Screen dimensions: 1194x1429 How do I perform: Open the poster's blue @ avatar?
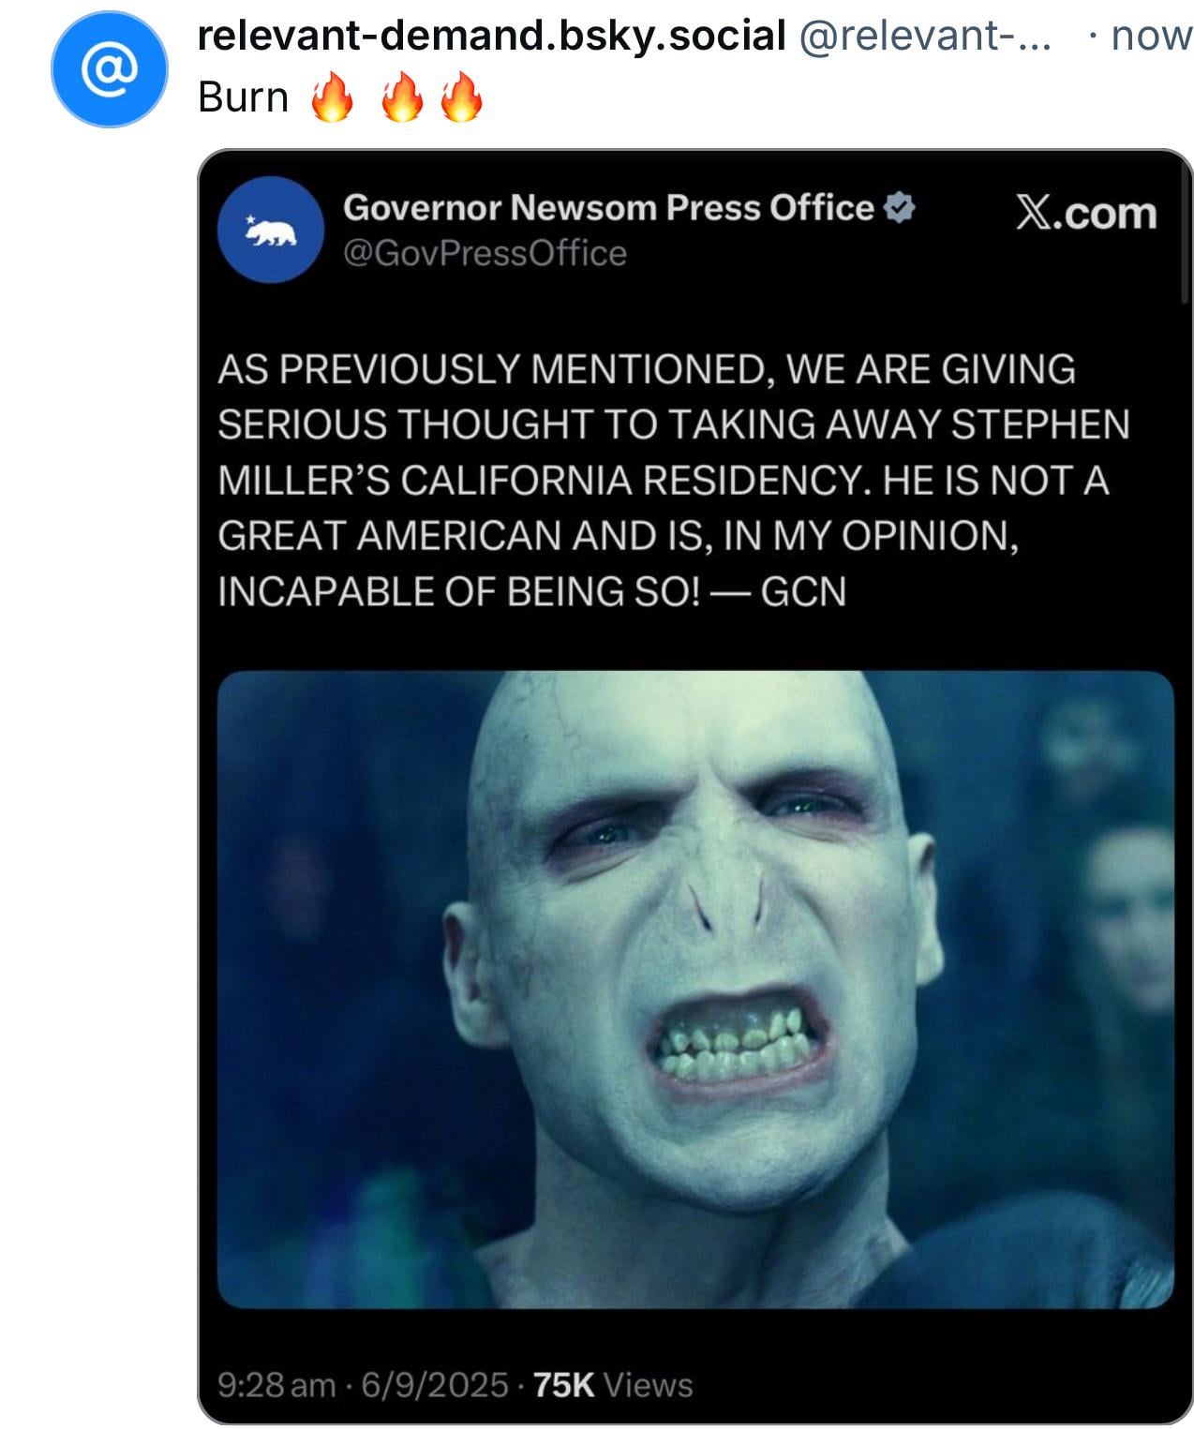110,69
